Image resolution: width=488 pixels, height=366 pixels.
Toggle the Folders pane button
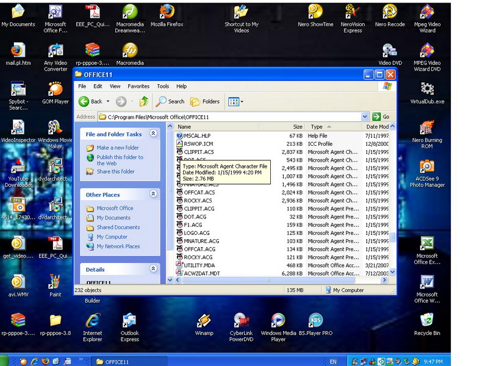coord(205,101)
